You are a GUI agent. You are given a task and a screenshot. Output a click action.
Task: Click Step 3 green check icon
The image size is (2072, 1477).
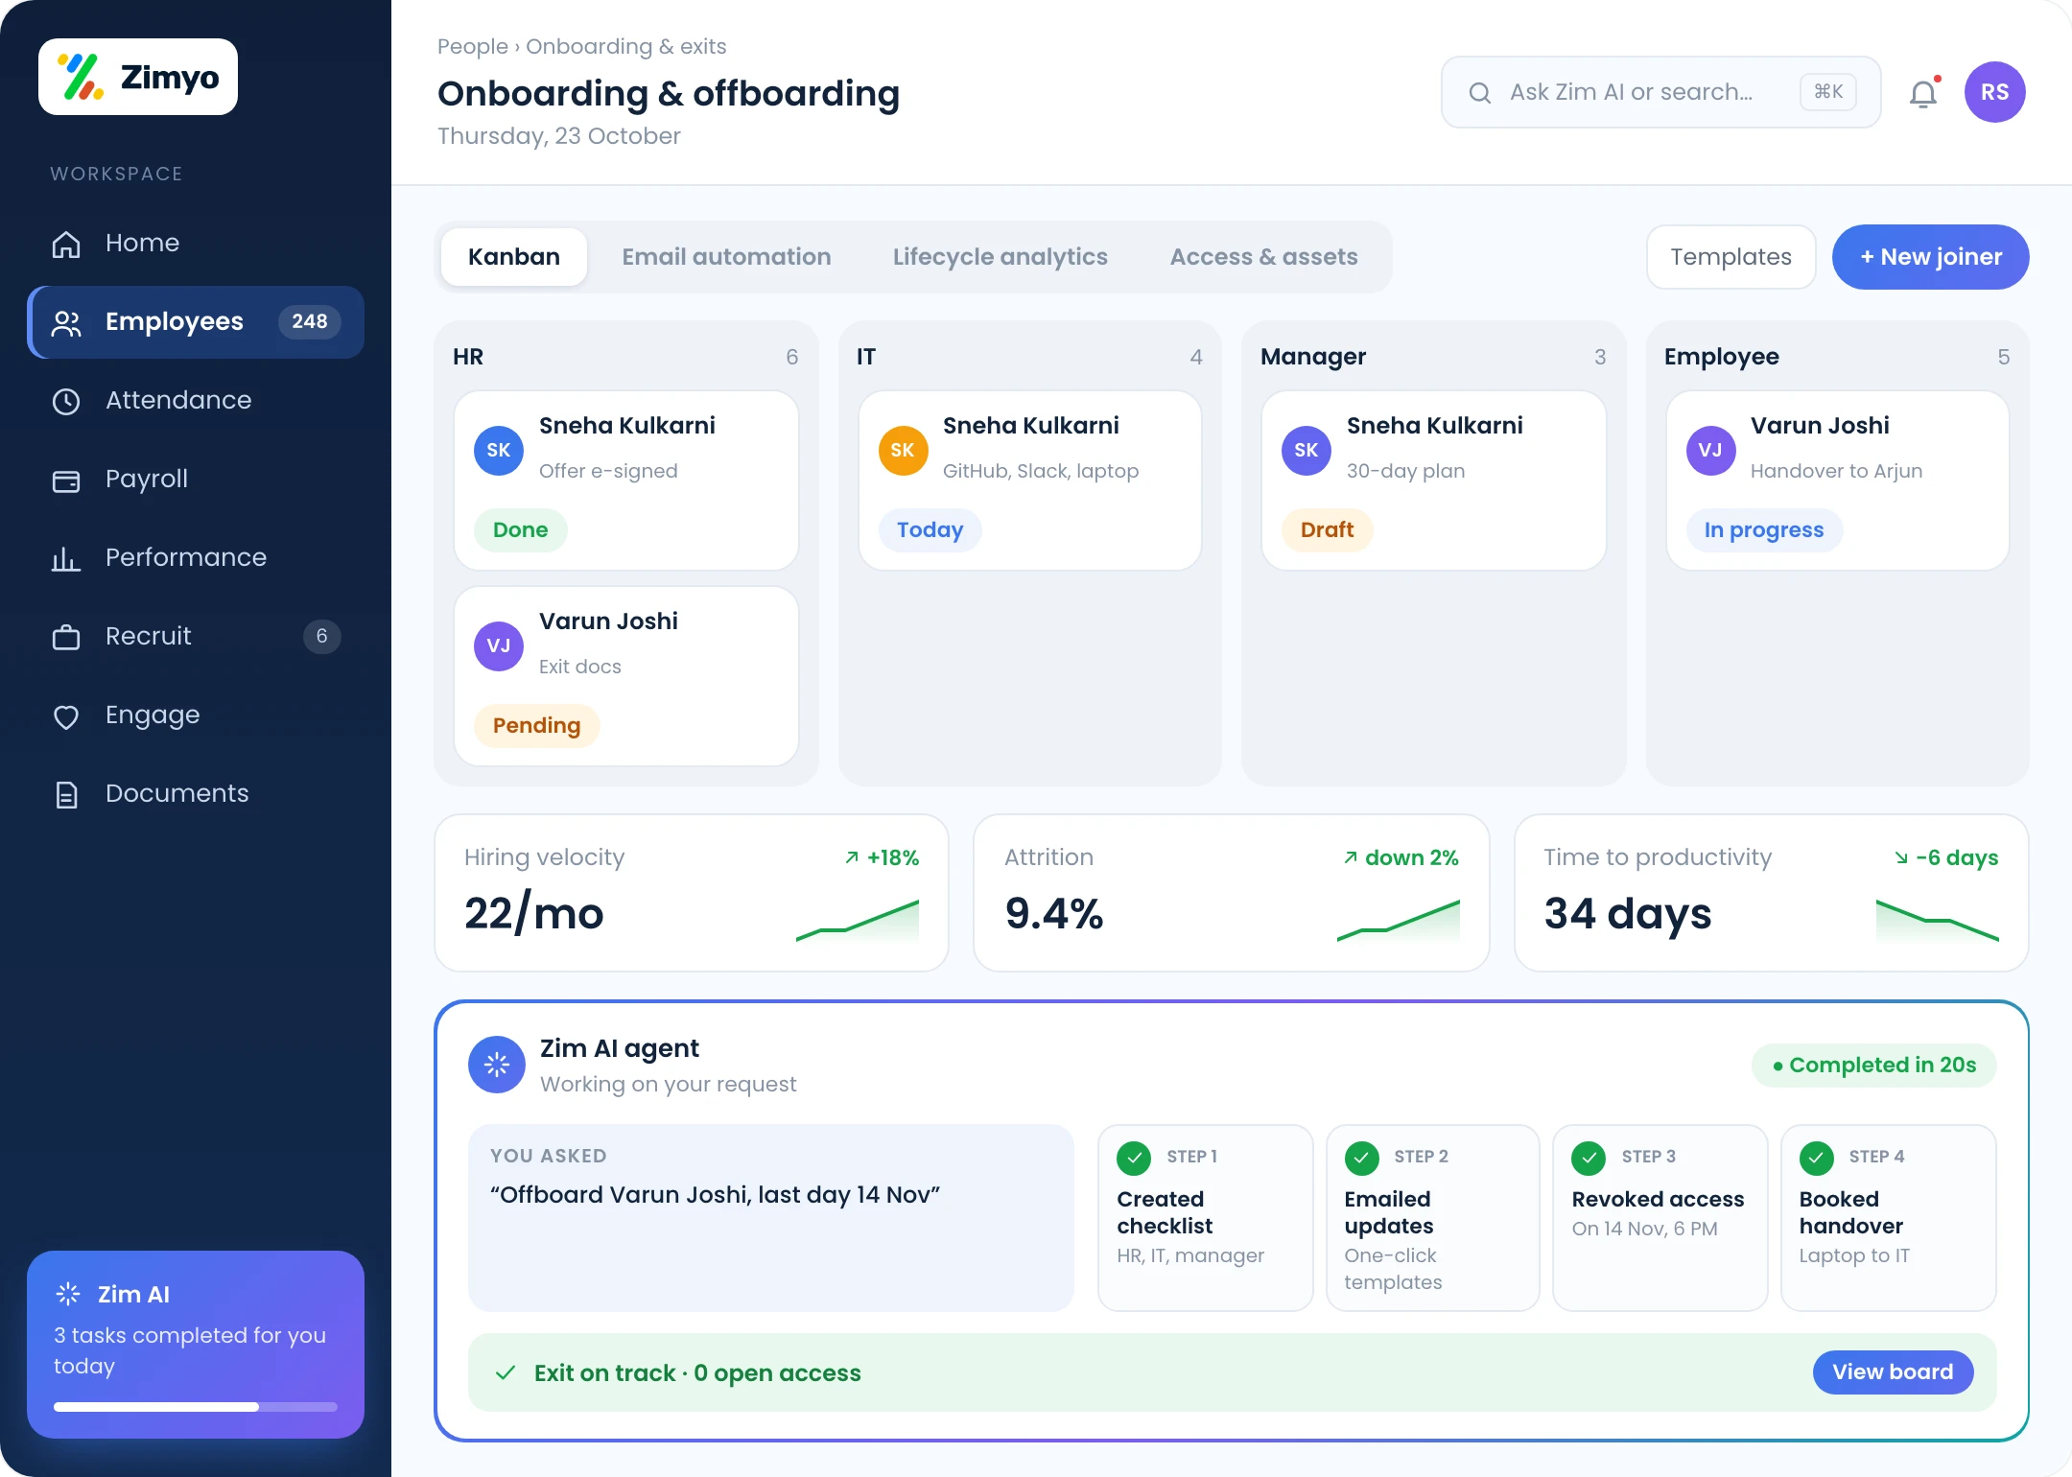pyautogui.click(x=1589, y=1159)
